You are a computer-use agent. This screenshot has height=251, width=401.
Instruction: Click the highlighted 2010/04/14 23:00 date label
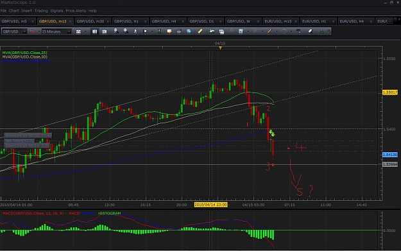coord(210,205)
